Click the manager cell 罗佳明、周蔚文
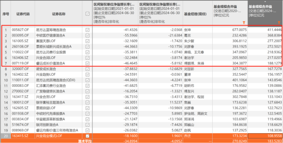 coord(196,114)
